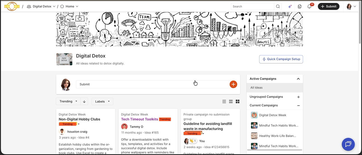The width and height of the screenshot is (362, 155).
Task: Click Tammy D avatar
Action: click(124, 127)
